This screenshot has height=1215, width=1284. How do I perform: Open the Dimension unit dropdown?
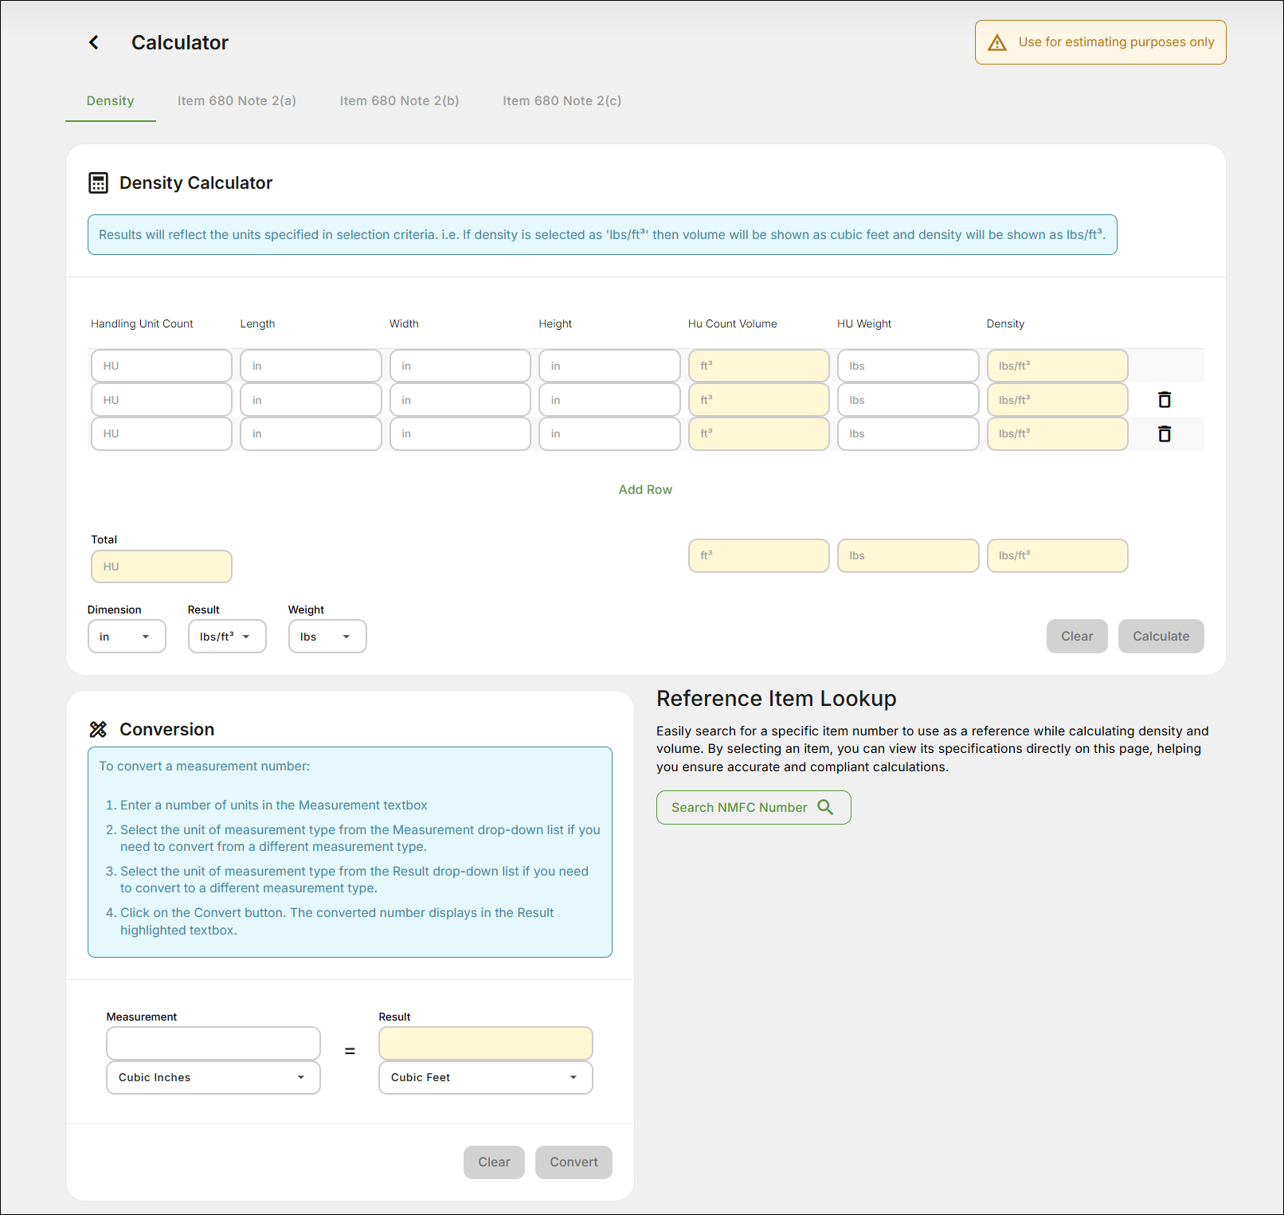127,637
